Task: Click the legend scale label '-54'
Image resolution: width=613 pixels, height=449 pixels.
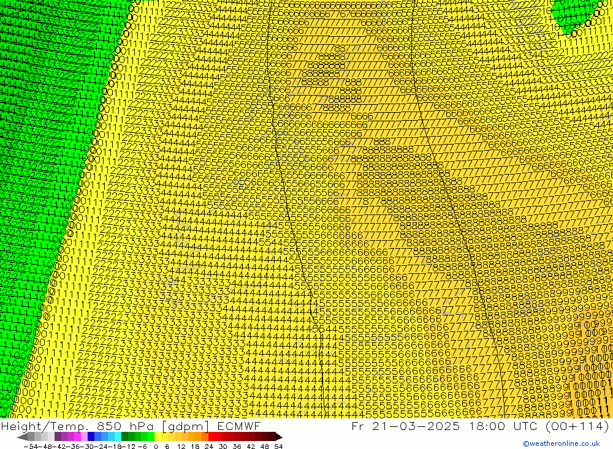Action: [x=31, y=447]
